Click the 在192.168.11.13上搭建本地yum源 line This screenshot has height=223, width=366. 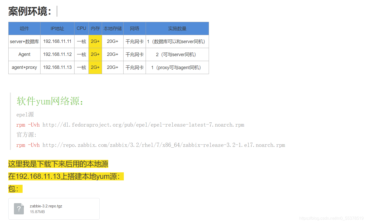[x=66, y=176]
